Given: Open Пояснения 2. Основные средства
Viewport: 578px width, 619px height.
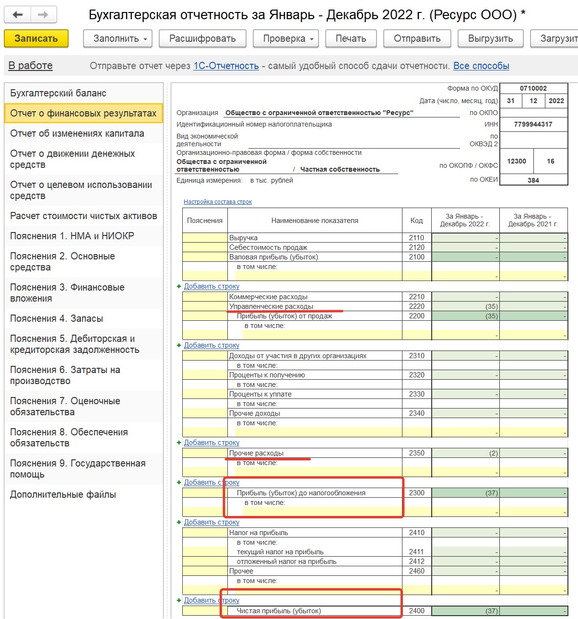Looking at the screenshot, I should [x=84, y=262].
